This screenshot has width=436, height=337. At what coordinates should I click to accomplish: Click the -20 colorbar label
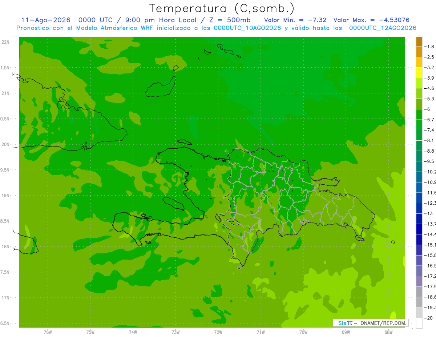(429, 318)
